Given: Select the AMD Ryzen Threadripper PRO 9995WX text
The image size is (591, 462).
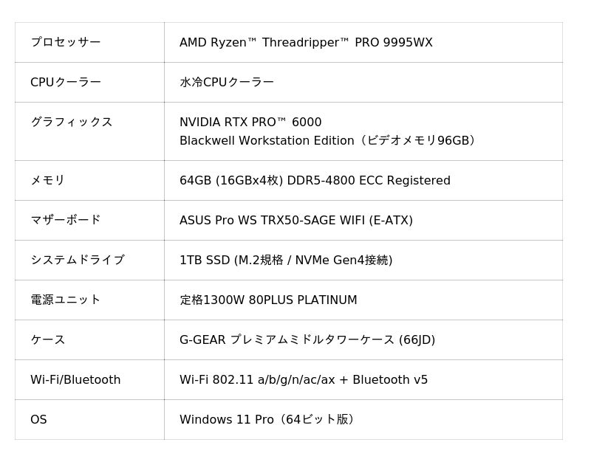Looking at the screenshot, I should click(306, 42).
